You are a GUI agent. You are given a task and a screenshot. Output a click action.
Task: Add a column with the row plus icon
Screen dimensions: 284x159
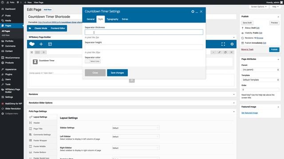pyautogui.click(x=43, y=52)
